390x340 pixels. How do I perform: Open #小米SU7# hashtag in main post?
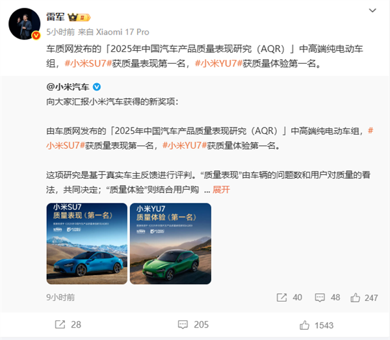(x=88, y=64)
